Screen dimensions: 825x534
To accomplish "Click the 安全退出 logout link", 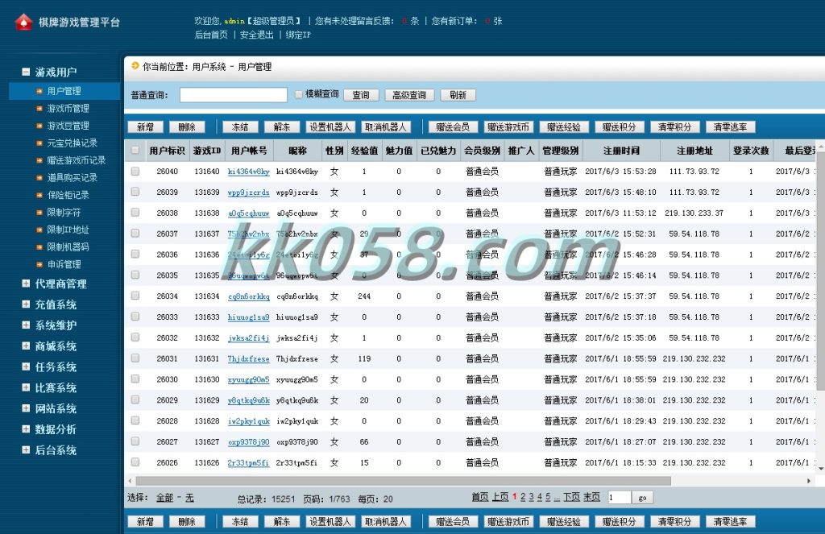I will coord(257,35).
